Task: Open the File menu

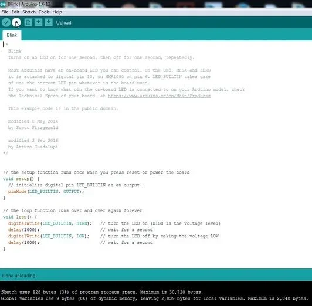Action: pyautogui.click(x=5, y=12)
